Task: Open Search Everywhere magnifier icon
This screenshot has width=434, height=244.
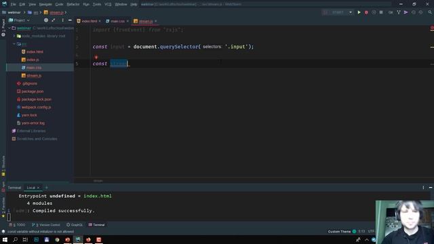Action: coord(430,12)
